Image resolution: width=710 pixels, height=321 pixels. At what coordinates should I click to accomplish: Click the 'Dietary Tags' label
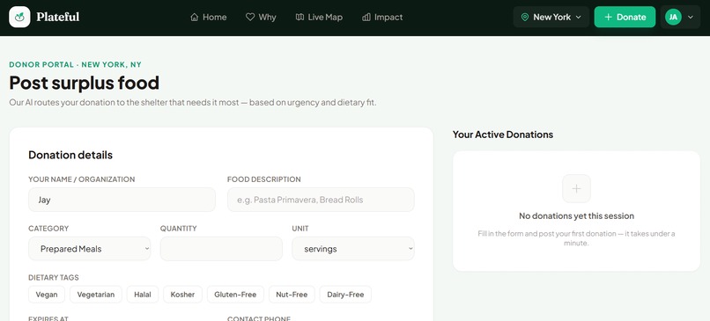point(54,277)
